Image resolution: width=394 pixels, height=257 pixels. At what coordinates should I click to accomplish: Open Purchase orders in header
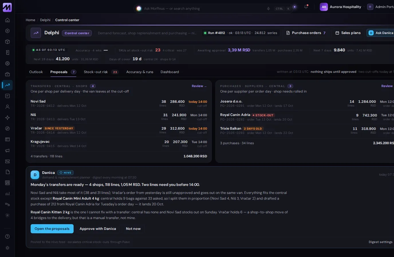point(306,33)
